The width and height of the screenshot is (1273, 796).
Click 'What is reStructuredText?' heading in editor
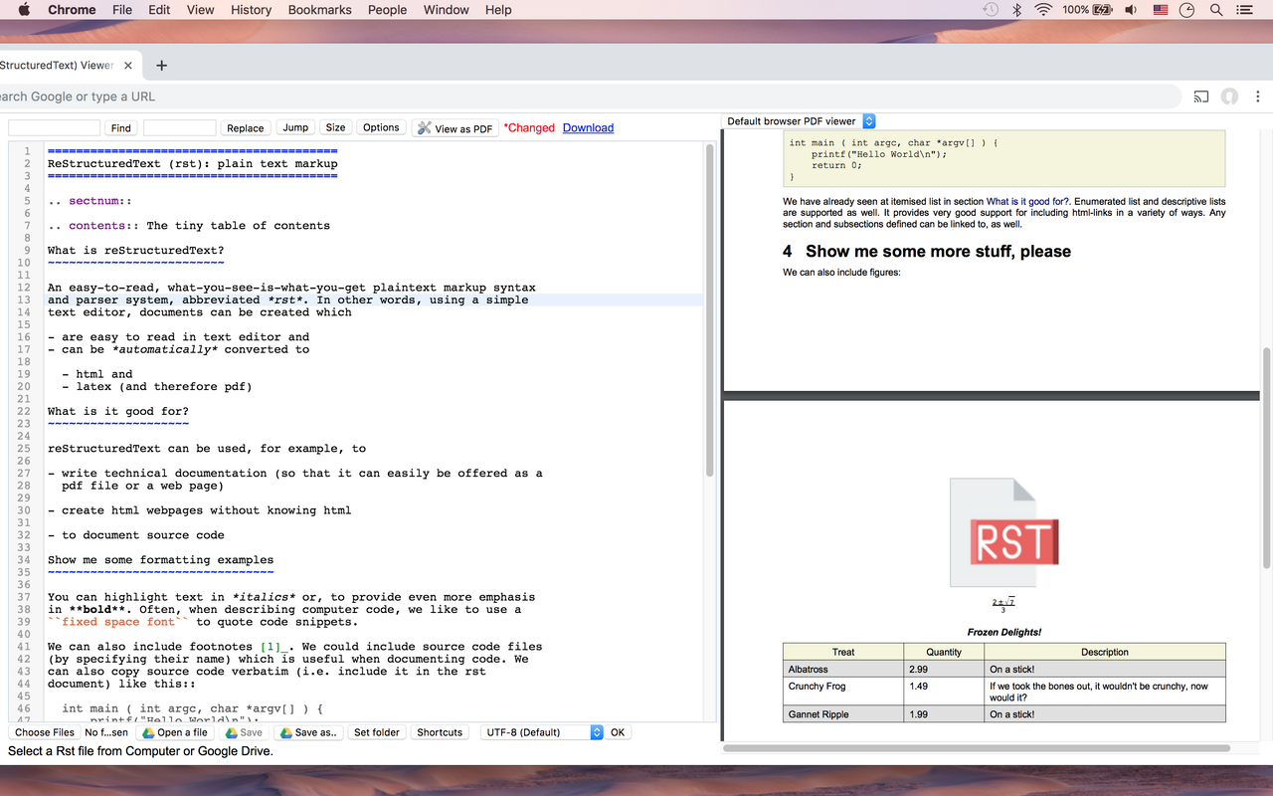tap(136, 251)
